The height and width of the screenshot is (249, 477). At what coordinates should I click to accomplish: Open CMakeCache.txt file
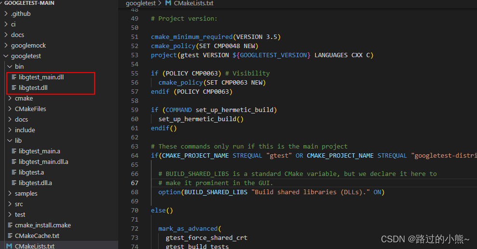click(x=37, y=236)
